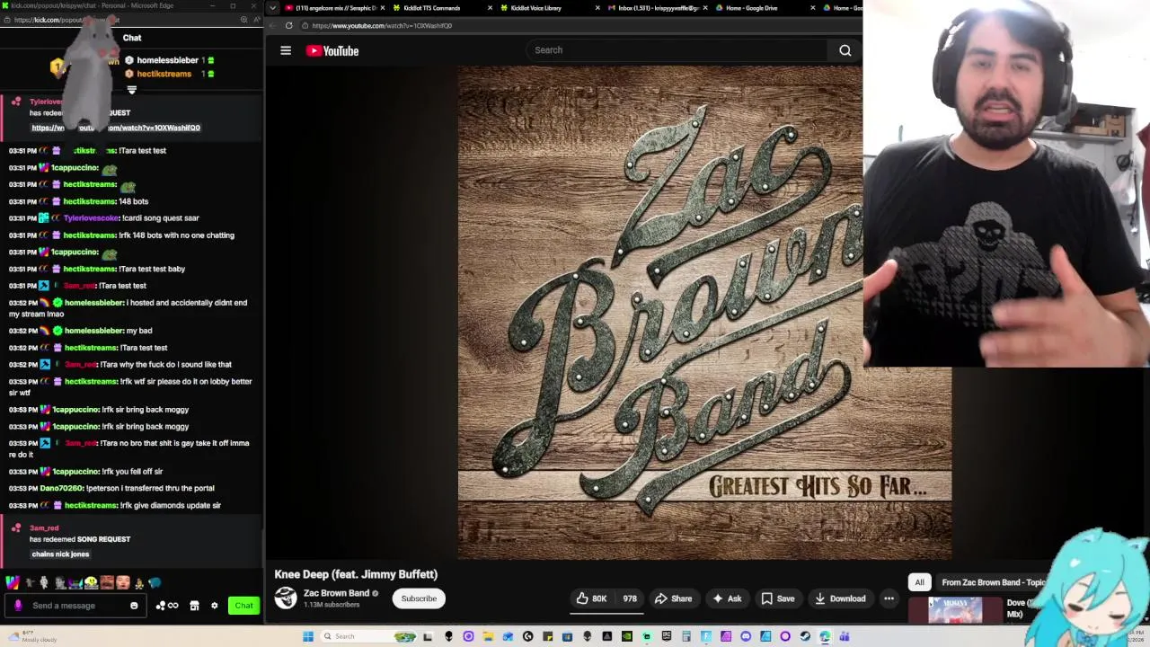Image resolution: width=1150 pixels, height=647 pixels.
Task: Open chat settings gear
Action: [214, 606]
